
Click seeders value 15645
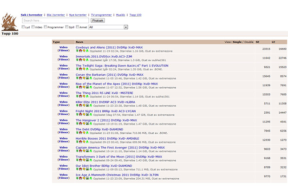[x=266, y=76]
